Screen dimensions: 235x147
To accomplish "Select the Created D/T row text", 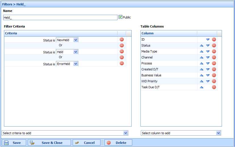I will point(150,69).
